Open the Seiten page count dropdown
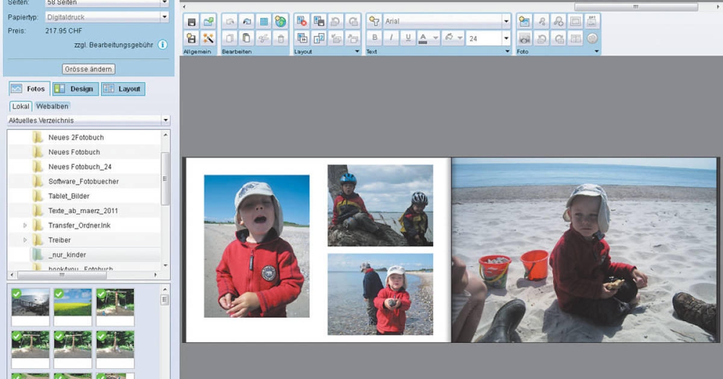This screenshot has height=379, width=723. [x=164, y=3]
